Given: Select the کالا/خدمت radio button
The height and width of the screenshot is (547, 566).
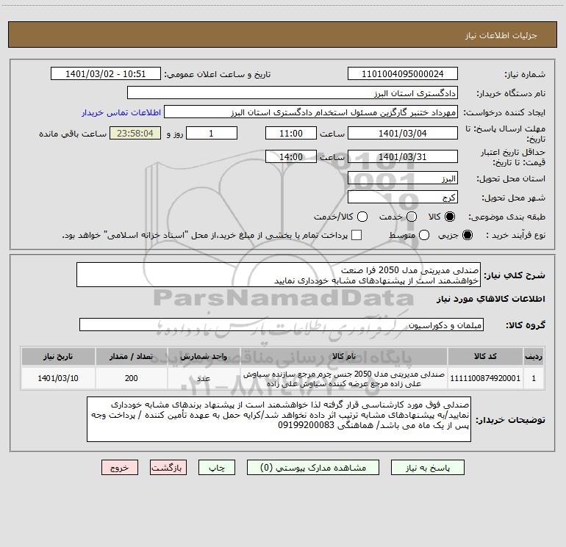Looking at the screenshot, I should [362, 217].
